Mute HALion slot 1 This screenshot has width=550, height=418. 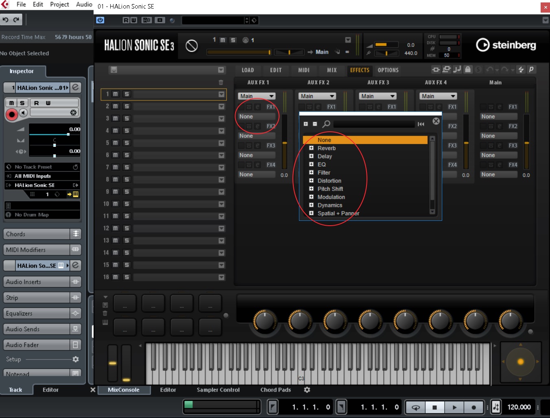tap(116, 94)
